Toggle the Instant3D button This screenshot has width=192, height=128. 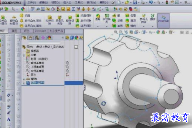tap(163, 20)
